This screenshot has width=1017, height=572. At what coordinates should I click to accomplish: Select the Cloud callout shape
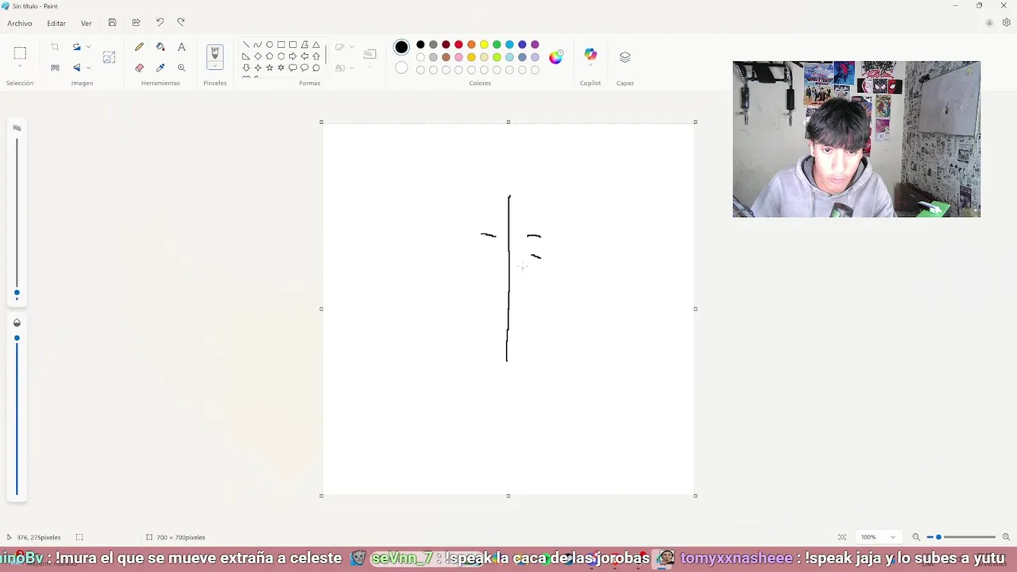[316, 68]
